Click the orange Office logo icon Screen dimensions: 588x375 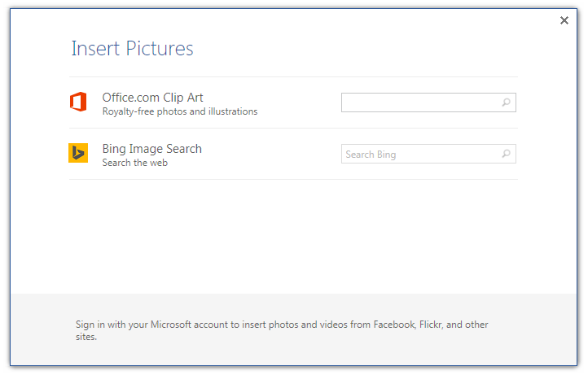point(78,102)
